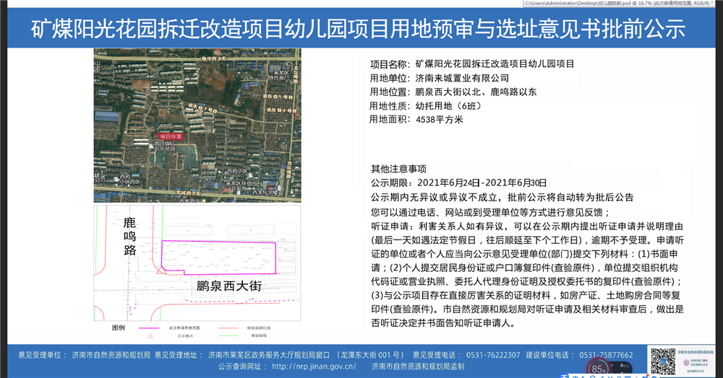Click the 公示地点 triangle legend symbol
The height and width of the screenshot is (378, 723).
150,336
